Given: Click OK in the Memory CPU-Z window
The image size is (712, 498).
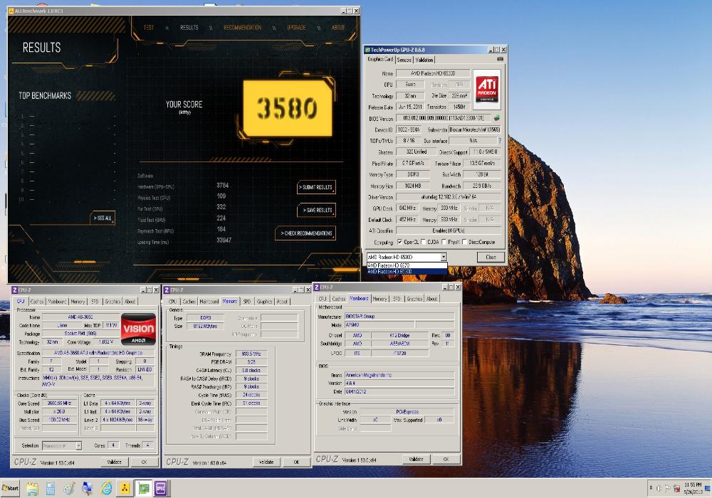Looking at the screenshot, I should (296, 462).
